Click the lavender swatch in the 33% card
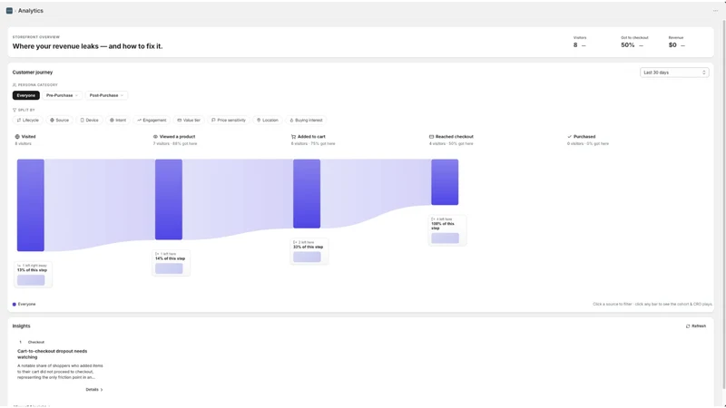The image size is (726, 408). (307, 257)
